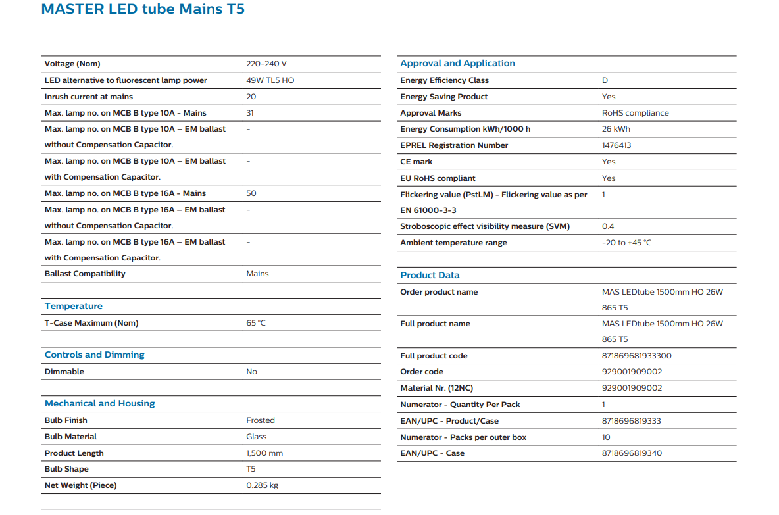Click the Controls and Dimming heading
The width and height of the screenshot is (779, 515).
point(94,355)
